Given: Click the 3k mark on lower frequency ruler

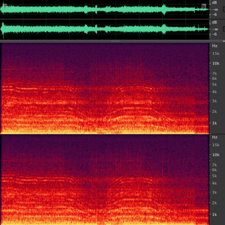Looking at the screenshot, I should 214,192.
